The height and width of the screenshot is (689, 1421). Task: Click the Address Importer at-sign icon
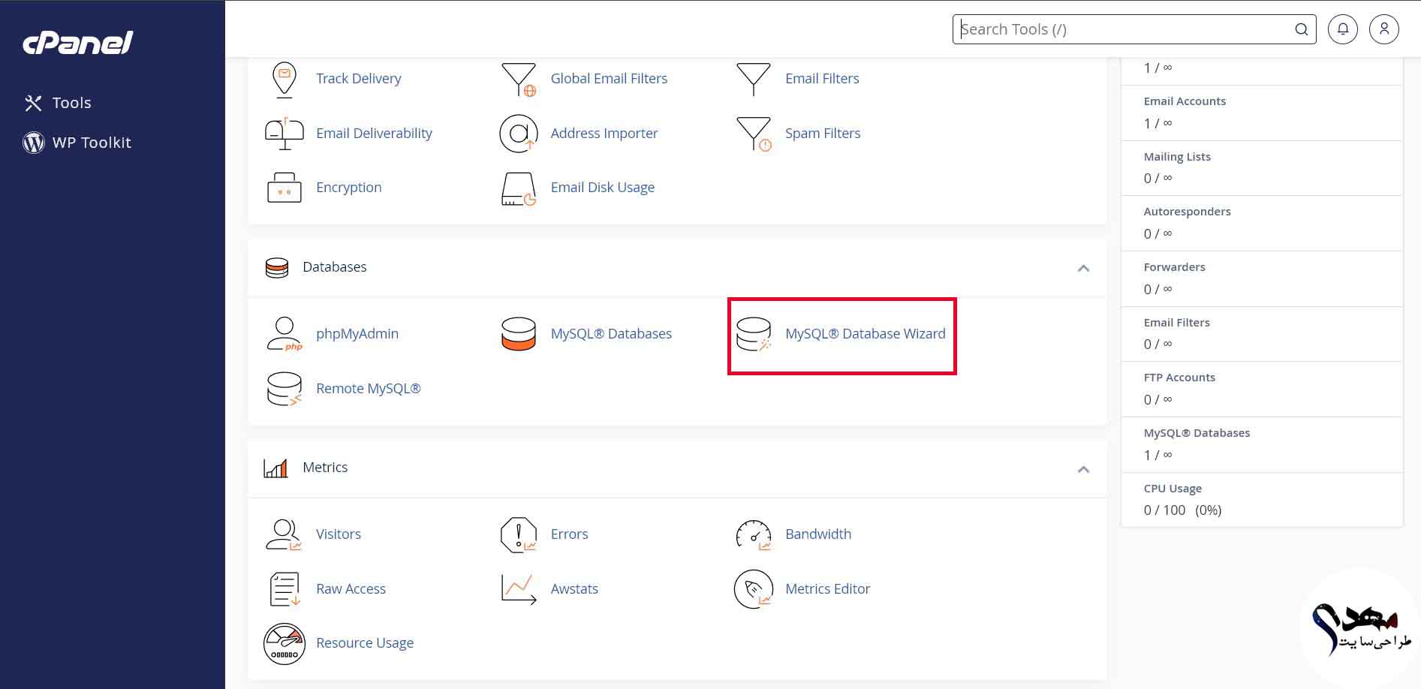[x=519, y=134]
